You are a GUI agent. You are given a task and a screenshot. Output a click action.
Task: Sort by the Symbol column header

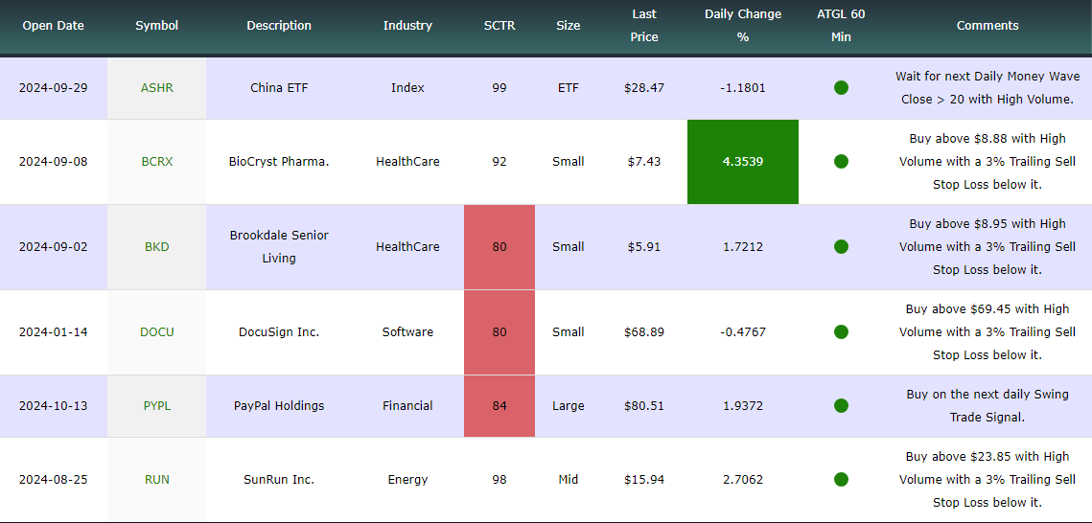[156, 26]
